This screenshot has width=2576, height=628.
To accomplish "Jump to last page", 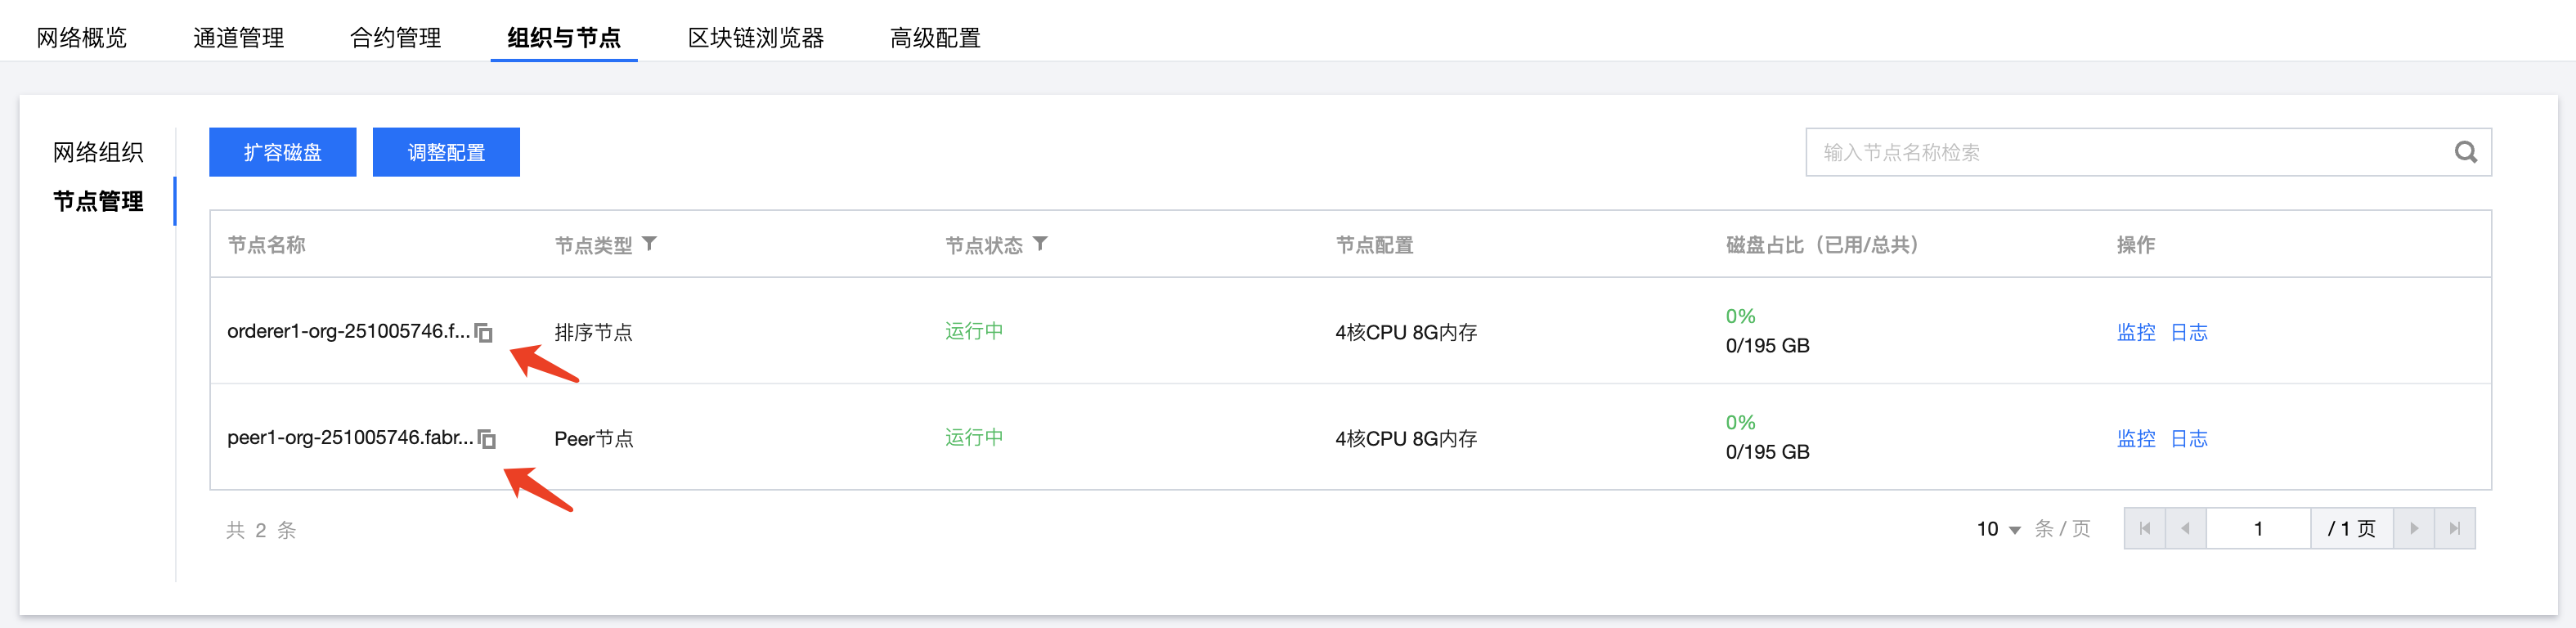I will point(2454,529).
